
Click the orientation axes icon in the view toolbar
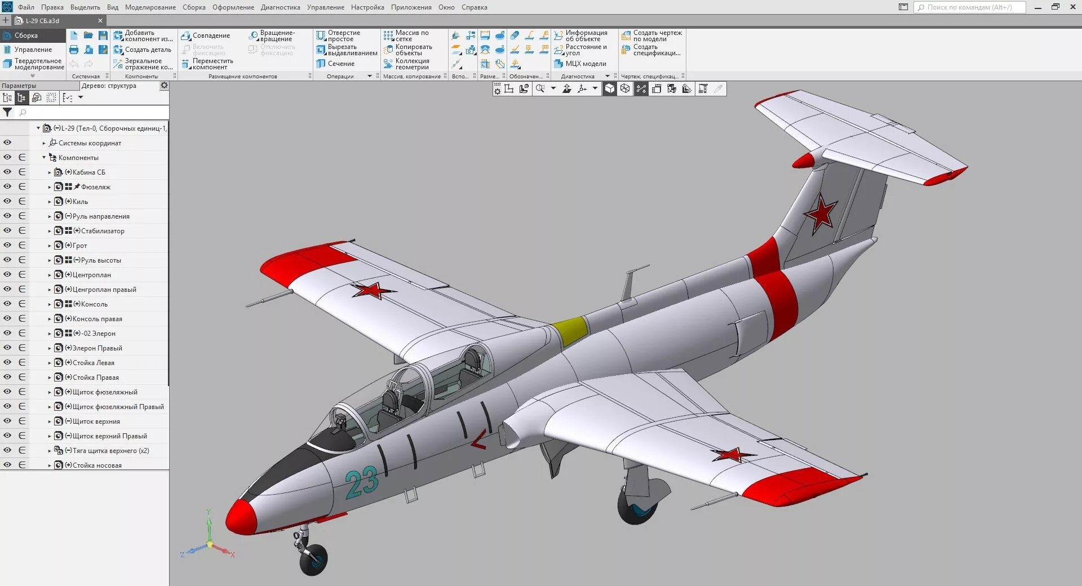582,88
